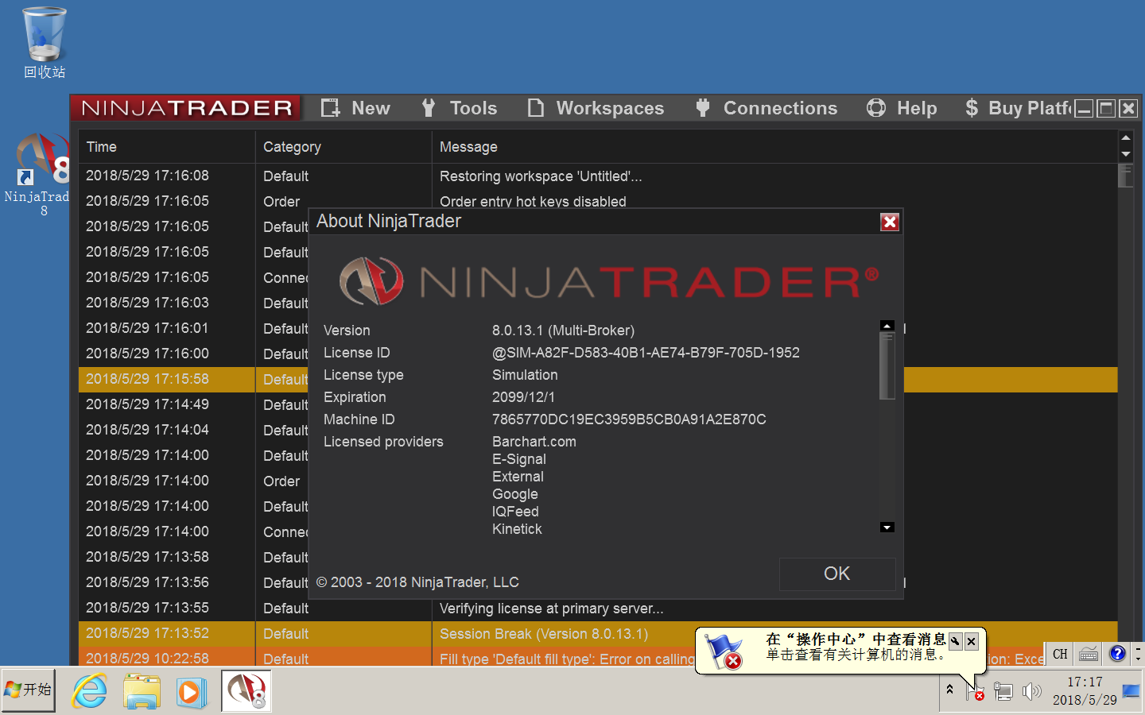Click the wrench icon in the notification balloon
This screenshot has height=715, width=1145.
(956, 641)
